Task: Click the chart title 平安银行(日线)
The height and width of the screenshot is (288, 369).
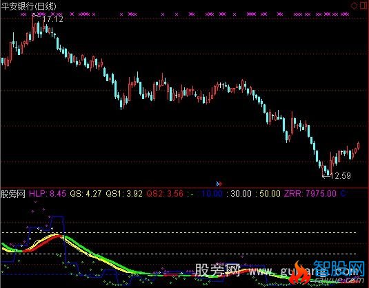Action: click(x=29, y=6)
